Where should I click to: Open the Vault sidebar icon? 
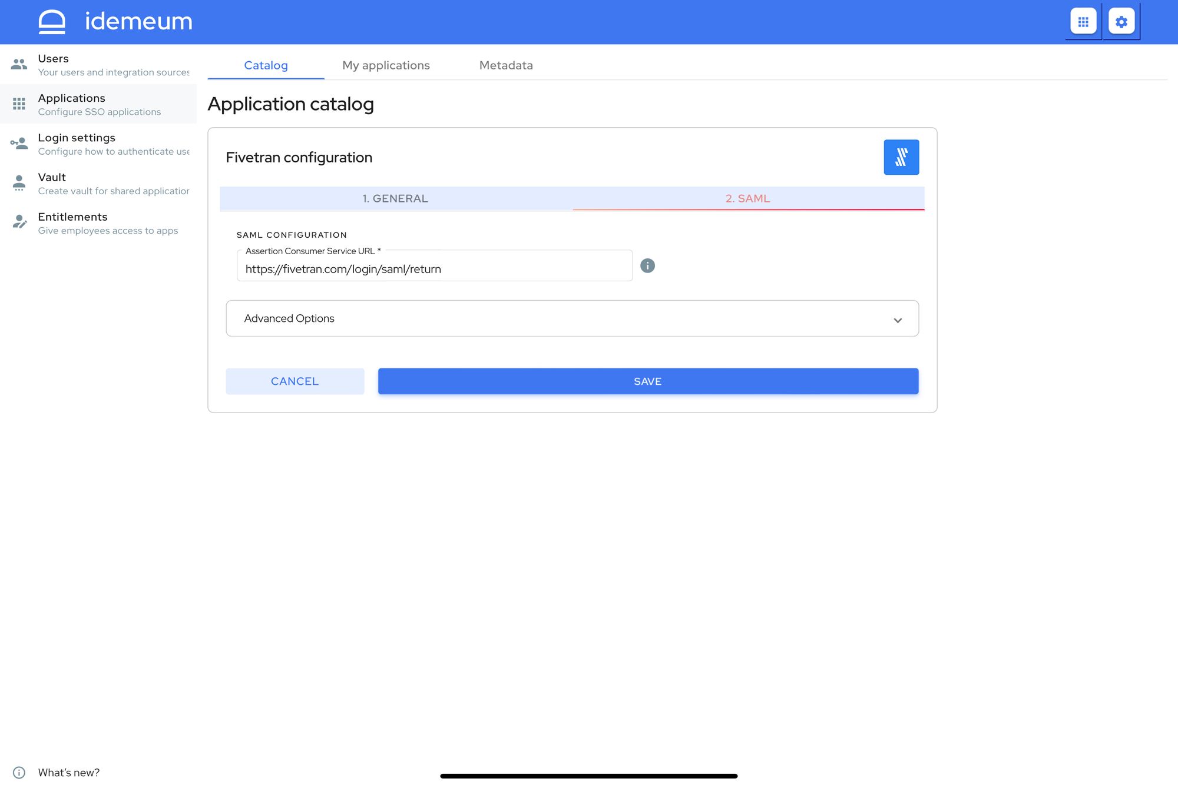coord(19,183)
